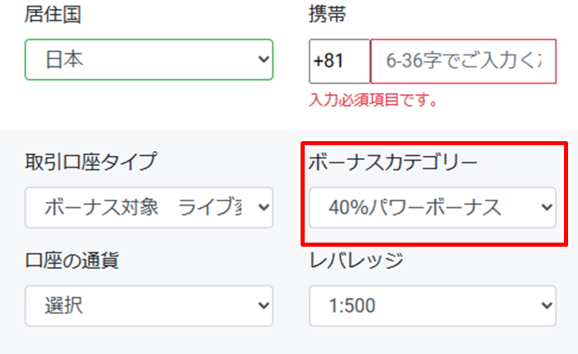Open the 居住国 dropdown showing 日本
The height and width of the screenshot is (354, 578).
click(x=140, y=59)
